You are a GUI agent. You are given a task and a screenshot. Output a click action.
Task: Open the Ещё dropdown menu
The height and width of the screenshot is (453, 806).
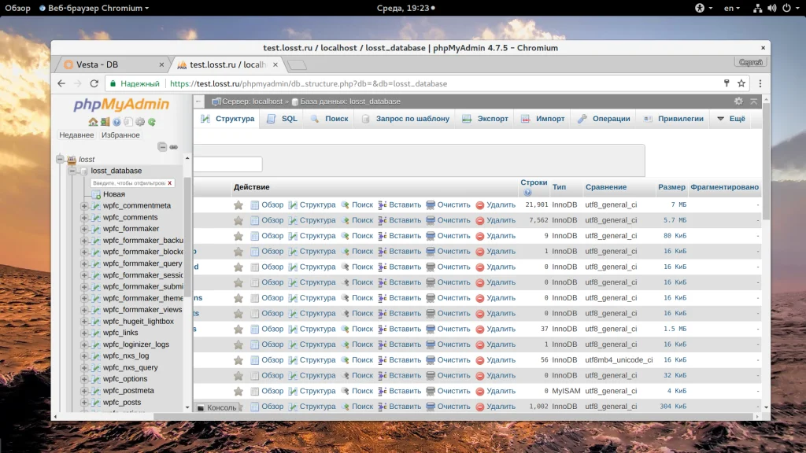(x=729, y=119)
